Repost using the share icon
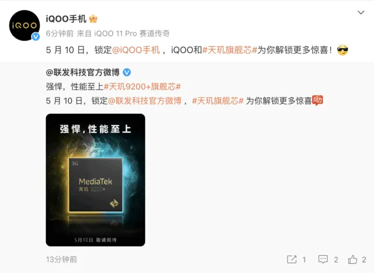374x273 pixels. tap(292, 260)
